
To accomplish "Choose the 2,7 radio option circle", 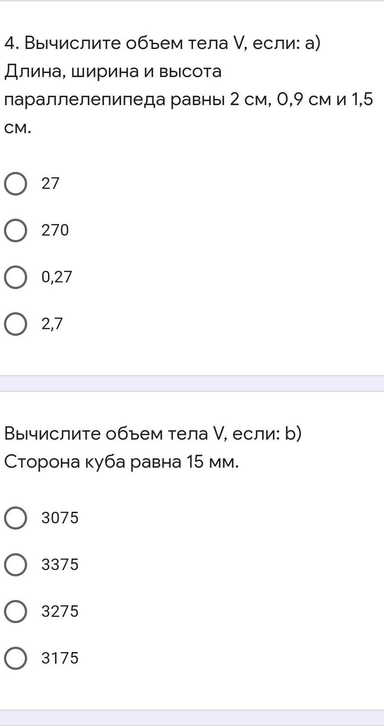I will click(x=16, y=324).
